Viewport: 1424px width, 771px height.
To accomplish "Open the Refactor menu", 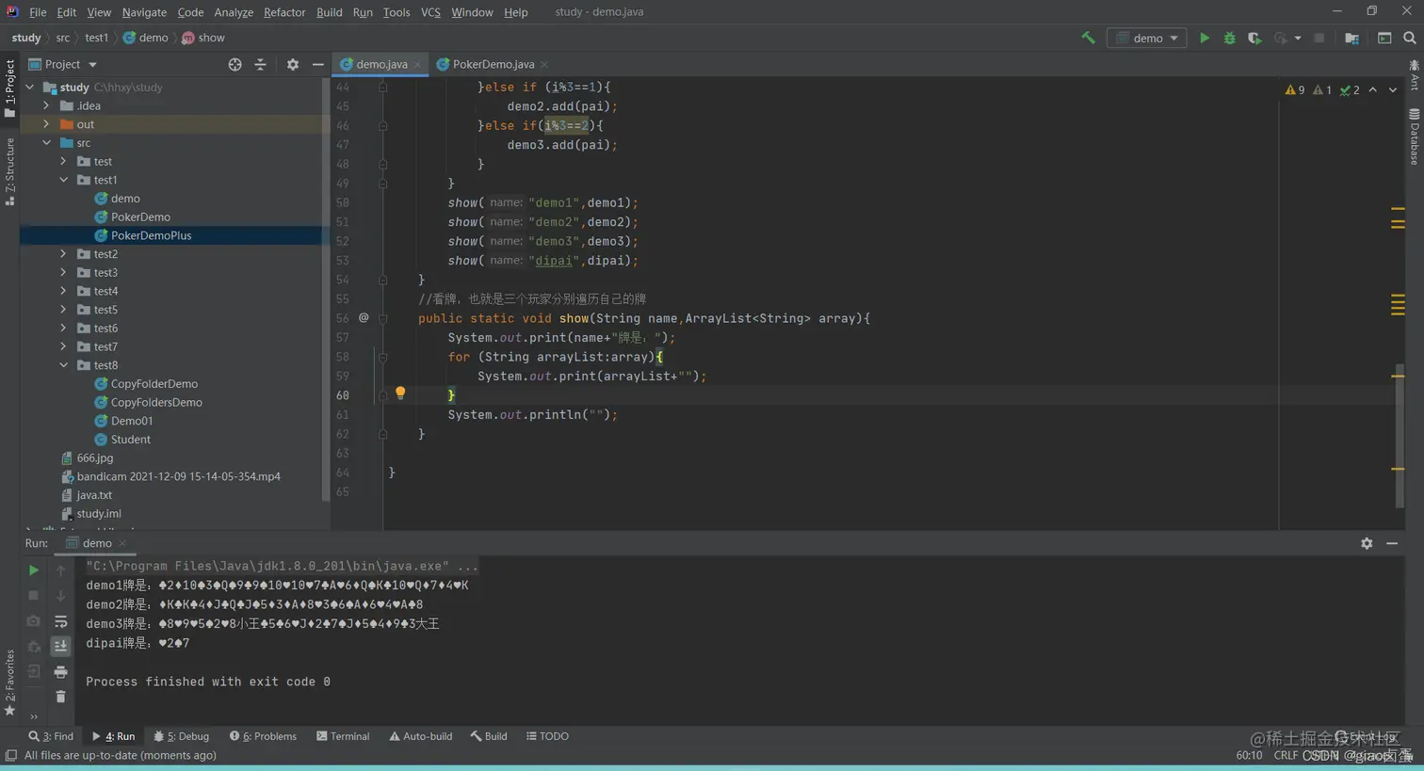I will [284, 12].
